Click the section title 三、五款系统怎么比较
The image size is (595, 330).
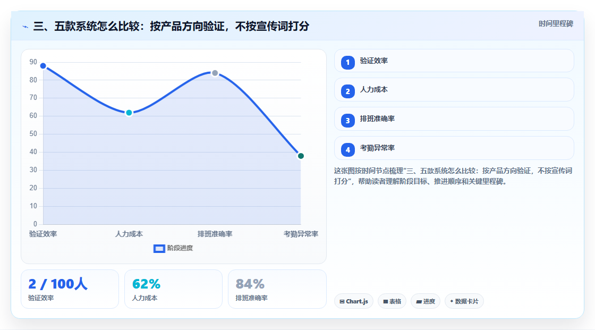tap(171, 26)
